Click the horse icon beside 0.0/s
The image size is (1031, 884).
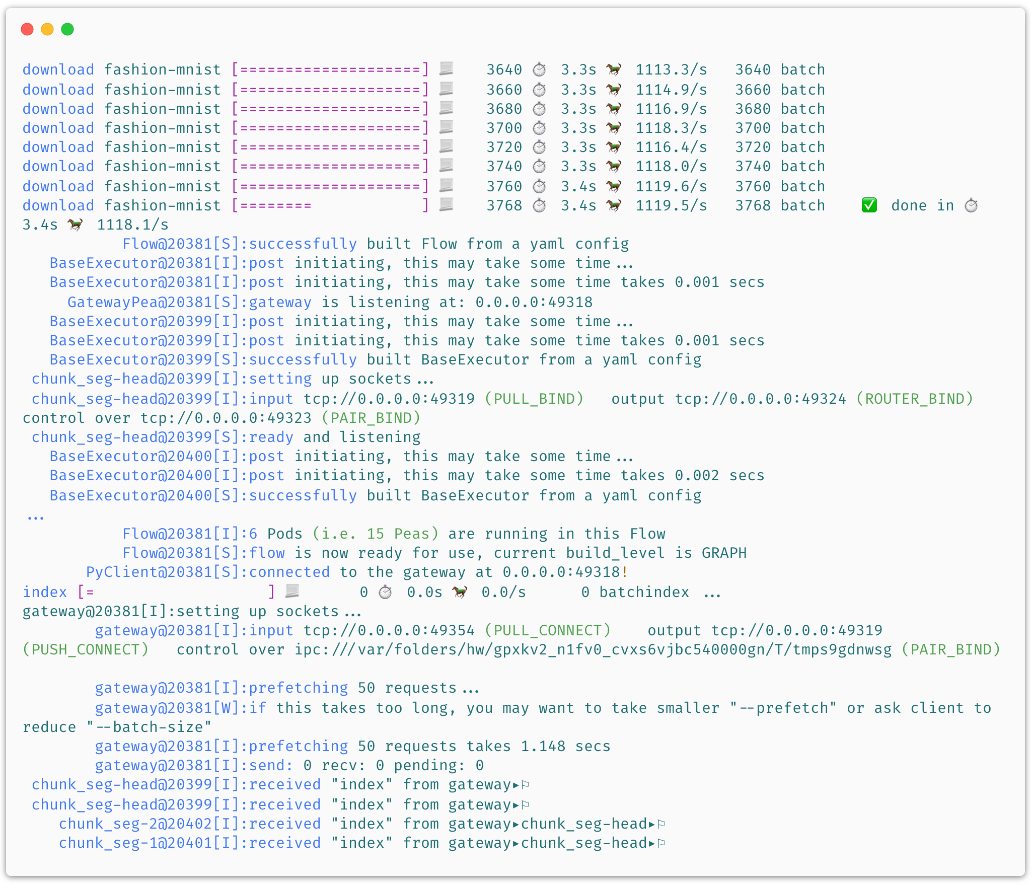tap(460, 592)
